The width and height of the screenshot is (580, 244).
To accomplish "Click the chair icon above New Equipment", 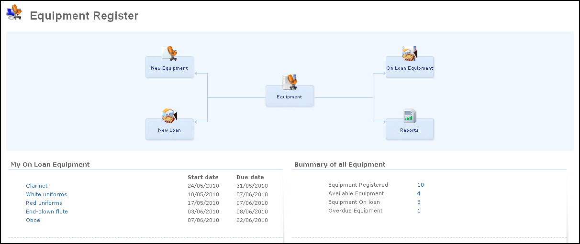I will point(169,53).
